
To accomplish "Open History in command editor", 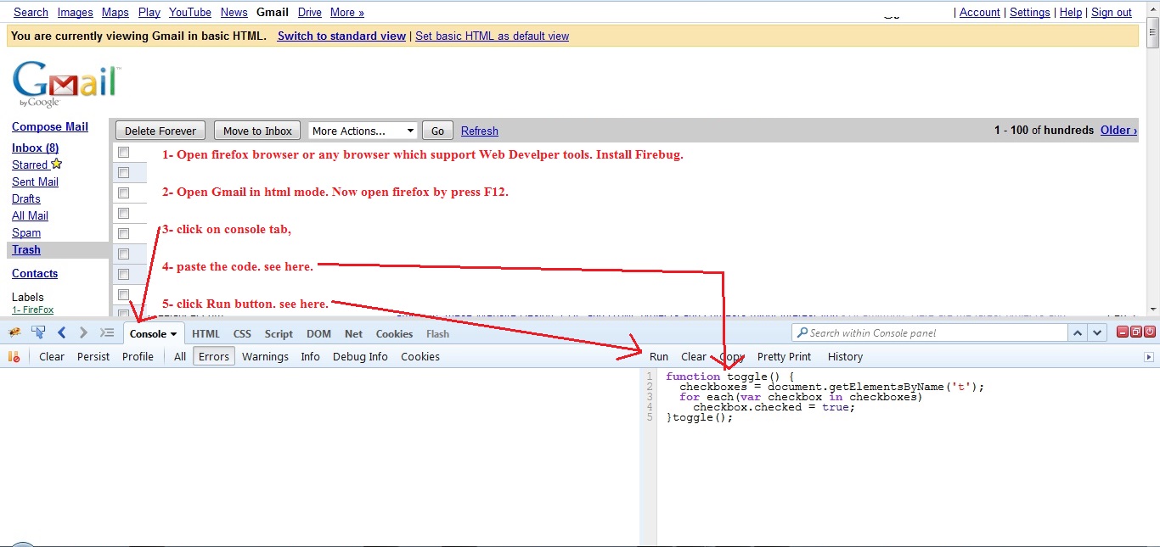I will (x=845, y=357).
